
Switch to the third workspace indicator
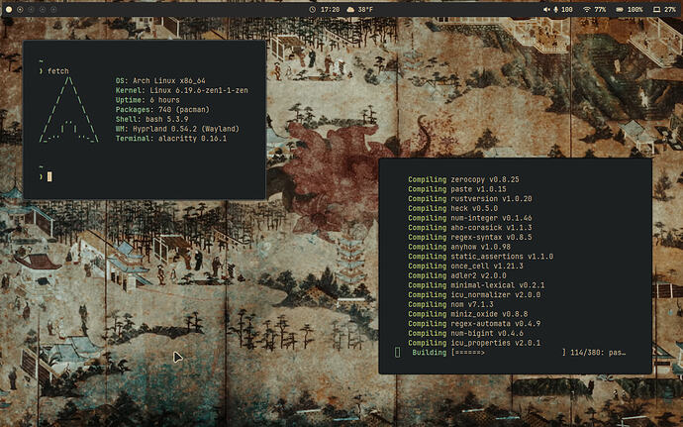[x=32, y=9]
